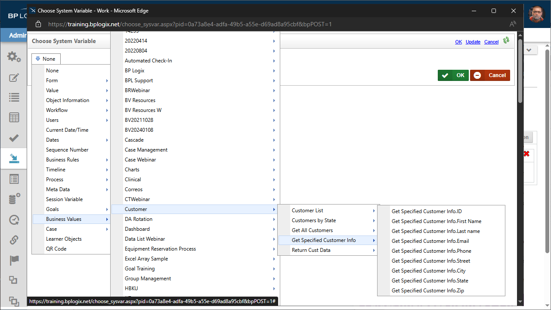Open the gears settings icon in sidebar
Image resolution: width=551 pixels, height=310 pixels.
click(x=14, y=57)
